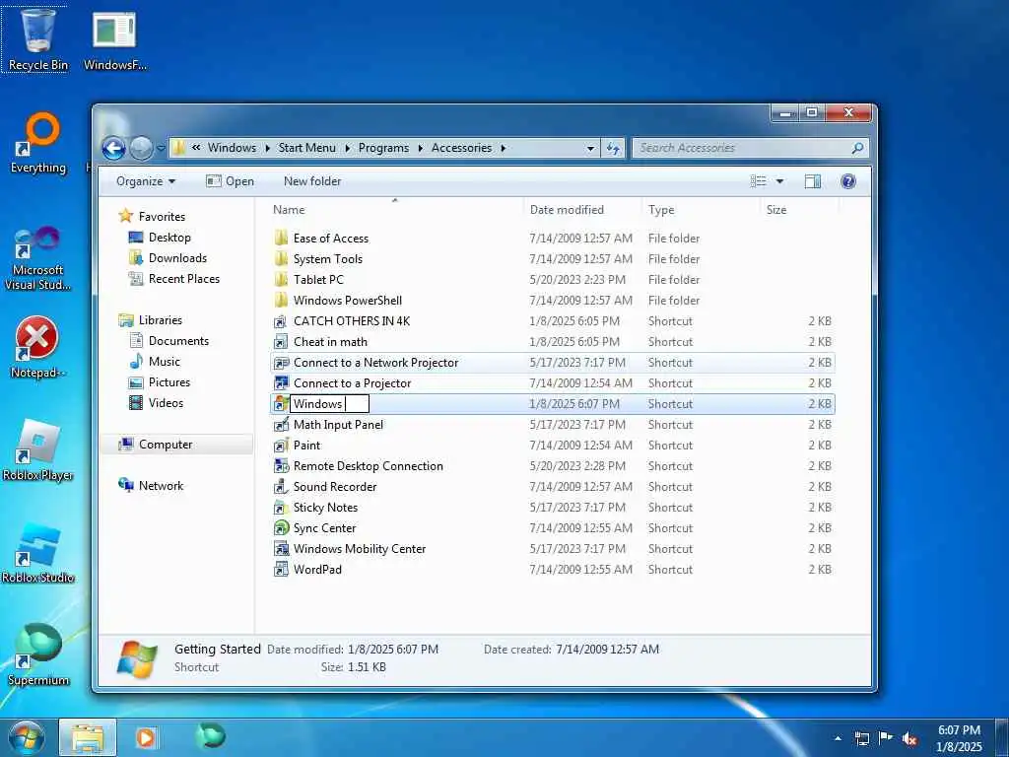
Task: Open the view options dropdown arrow
Action: [x=779, y=181]
